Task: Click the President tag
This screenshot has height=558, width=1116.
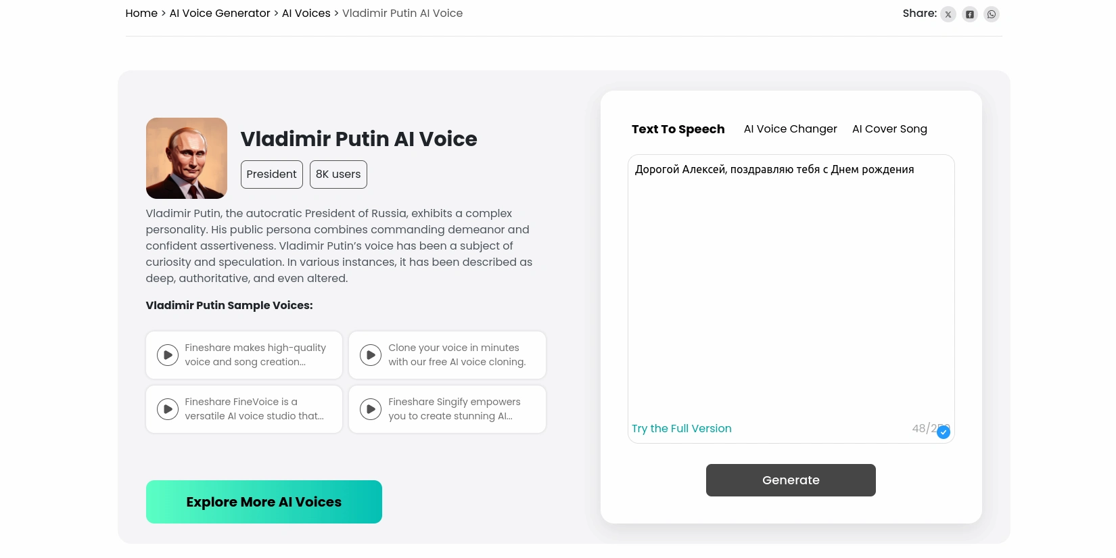Action: pyautogui.click(x=271, y=174)
